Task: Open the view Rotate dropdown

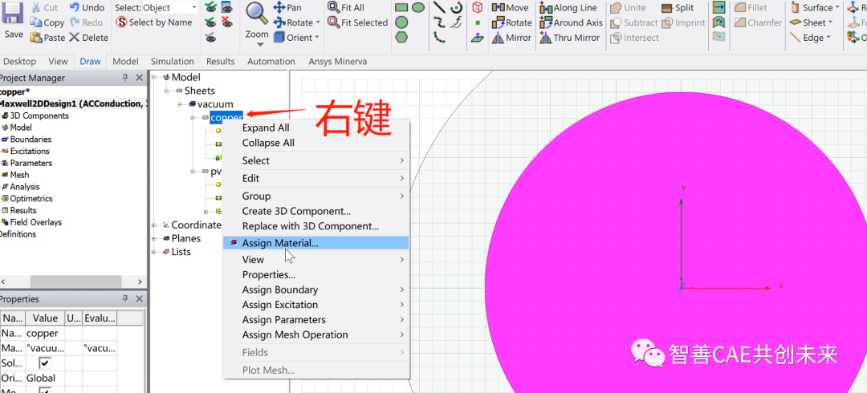Action: pyautogui.click(x=317, y=22)
